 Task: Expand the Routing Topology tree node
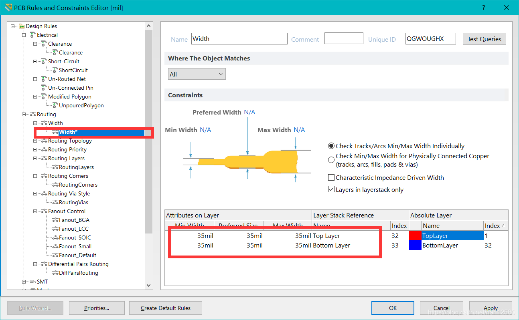pos(35,141)
